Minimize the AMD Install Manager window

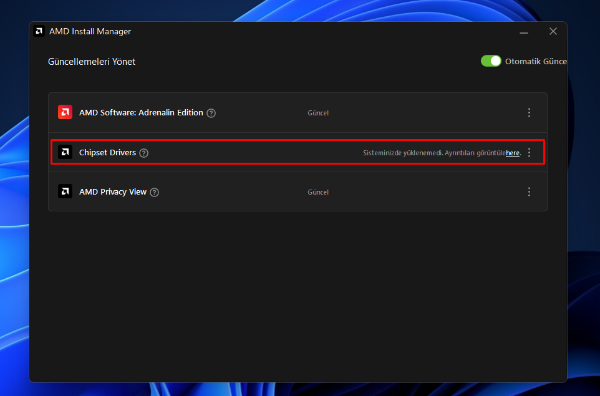tap(524, 32)
